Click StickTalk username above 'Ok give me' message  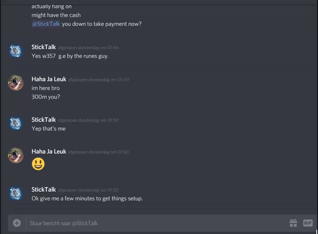(44, 190)
